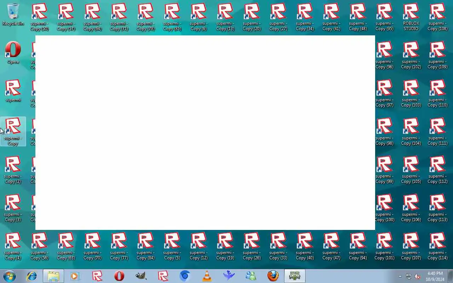Select supermi - Copy (5) icon
This screenshot has width=453, height=283.
[172, 246]
